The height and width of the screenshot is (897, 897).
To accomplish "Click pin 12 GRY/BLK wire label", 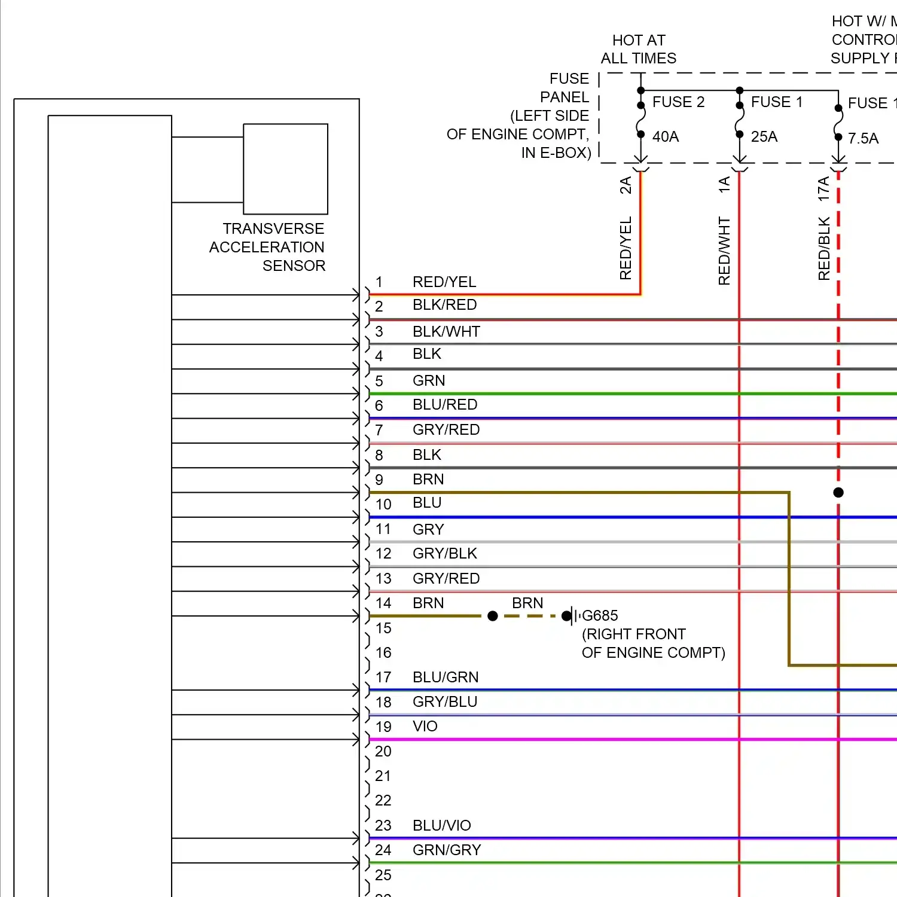I will [445, 554].
